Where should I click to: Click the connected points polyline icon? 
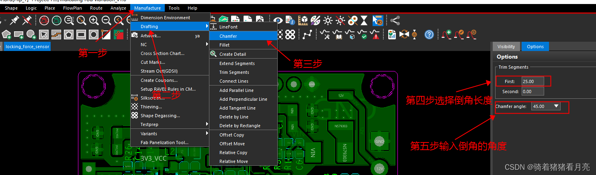click(307, 35)
